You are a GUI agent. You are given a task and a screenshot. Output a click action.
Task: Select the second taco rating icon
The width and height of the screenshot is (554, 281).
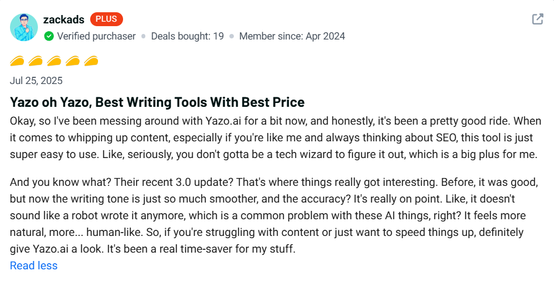(x=36, y=61)
